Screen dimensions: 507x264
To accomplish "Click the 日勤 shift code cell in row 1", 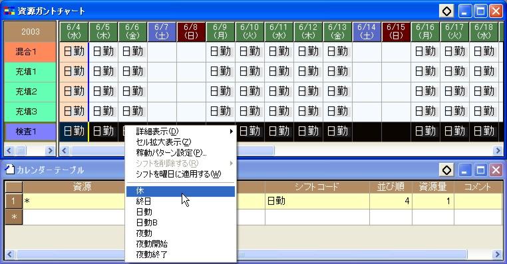I will tap(317, 201).
